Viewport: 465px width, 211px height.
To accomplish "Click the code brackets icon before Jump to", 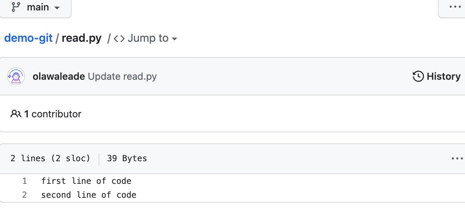I will 119,38.
